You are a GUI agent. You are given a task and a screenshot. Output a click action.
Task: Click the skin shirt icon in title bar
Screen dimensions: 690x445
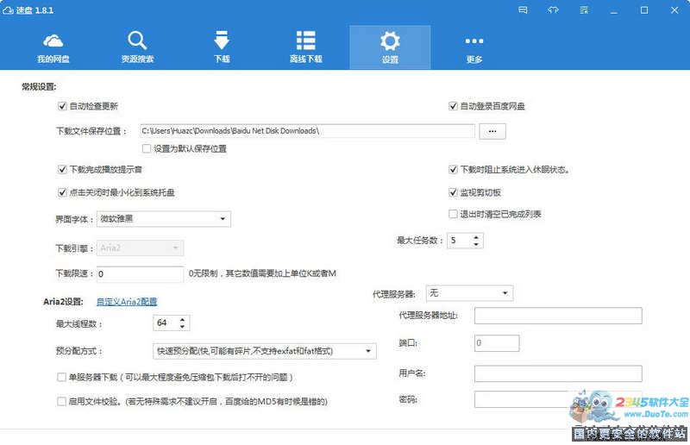coord(553,10)
